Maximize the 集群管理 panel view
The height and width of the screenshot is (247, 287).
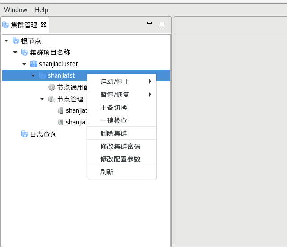[x=162, y=24]
